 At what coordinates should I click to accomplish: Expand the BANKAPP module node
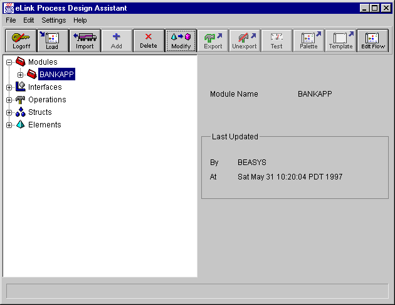(21, 75)
